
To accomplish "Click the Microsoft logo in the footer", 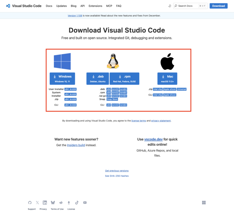I will tap(204, 202).
